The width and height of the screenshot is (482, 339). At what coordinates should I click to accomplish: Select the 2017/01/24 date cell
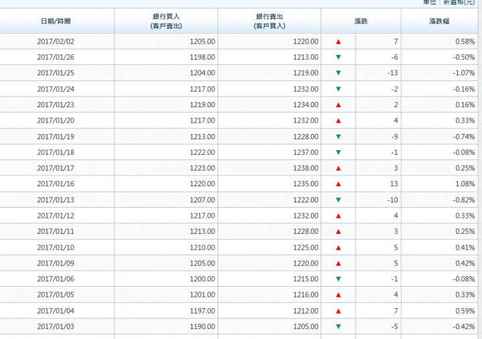(x=56, y=89)
